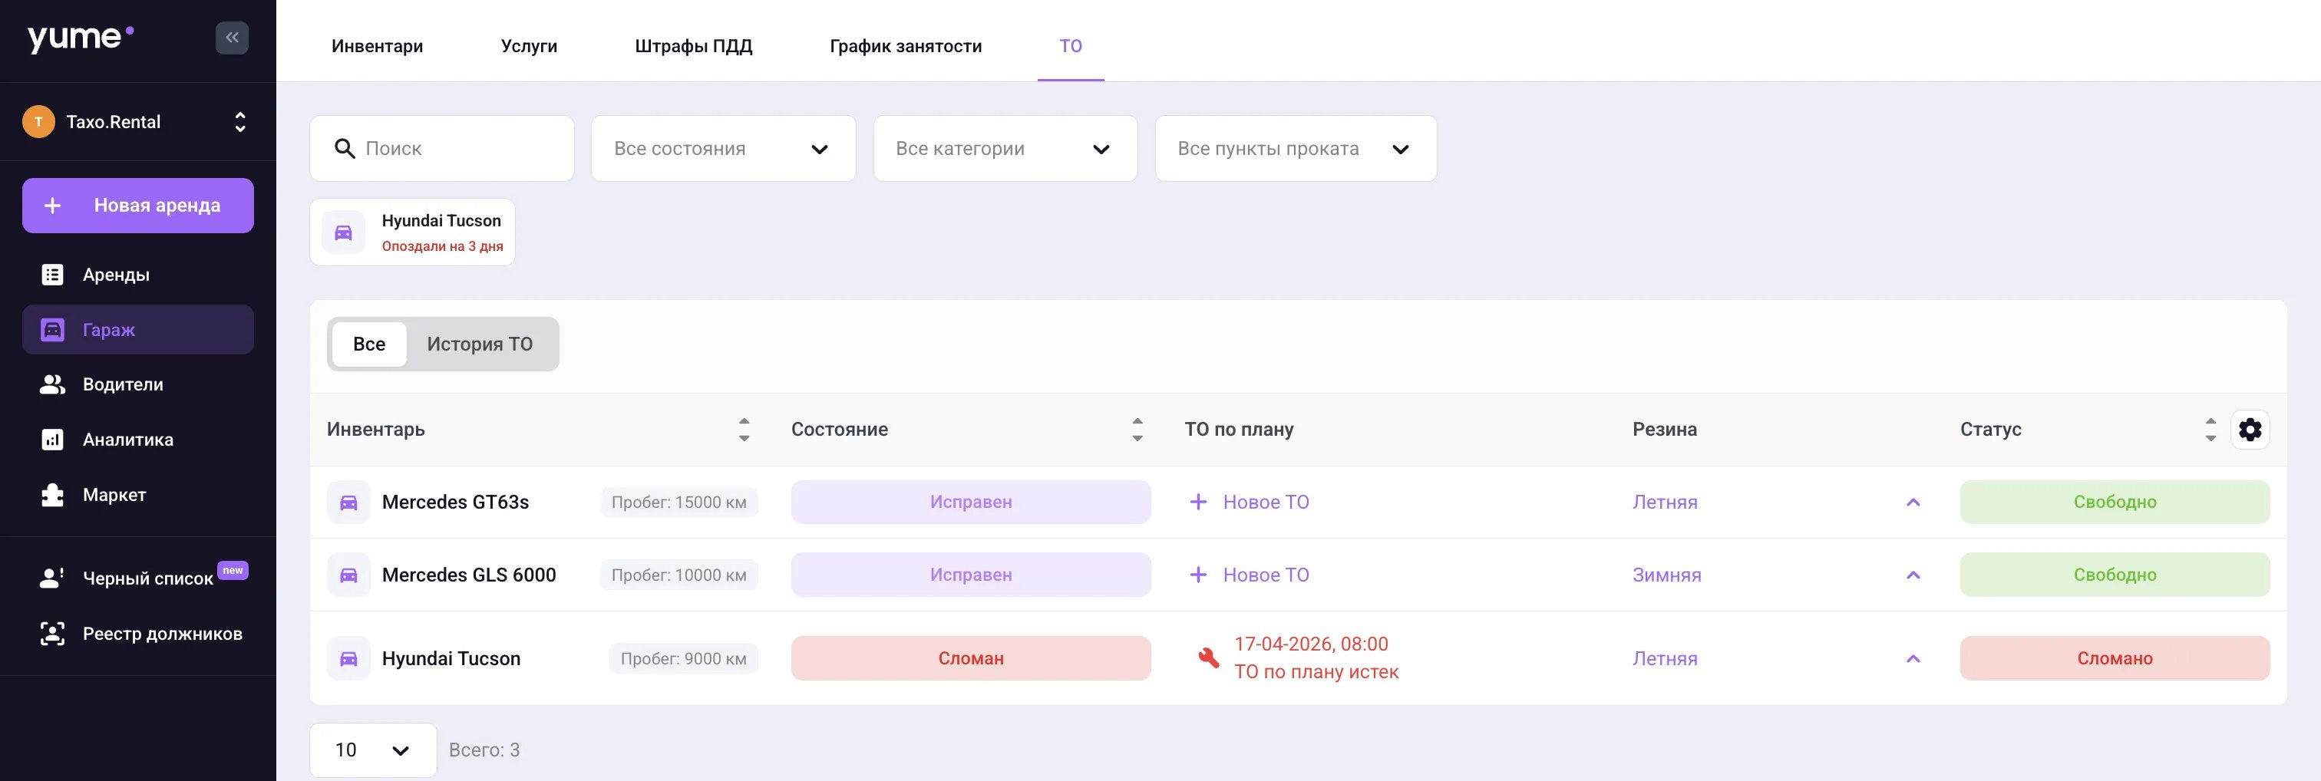2321x781 pixels.
Task: Sort by Инвентарь column arrows
Action: tap(745, 430)
